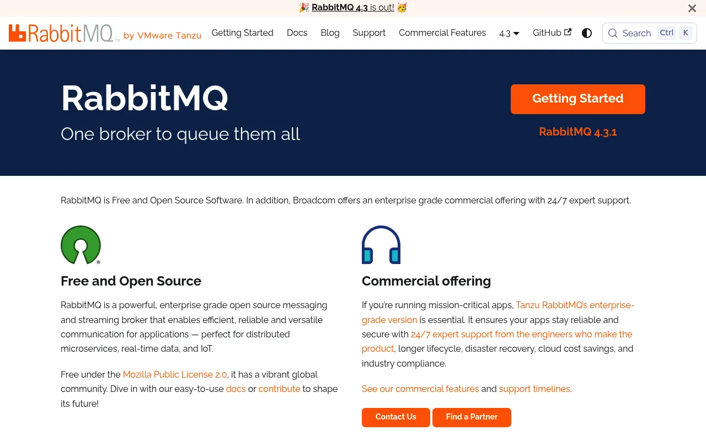Click the Contact Us button
This screenshot has height=441, width=706.
[396, 417]
